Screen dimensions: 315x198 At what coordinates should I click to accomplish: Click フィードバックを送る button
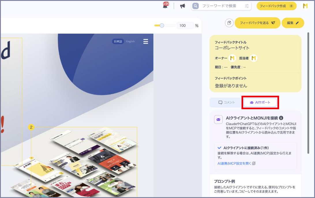point(257,23)
